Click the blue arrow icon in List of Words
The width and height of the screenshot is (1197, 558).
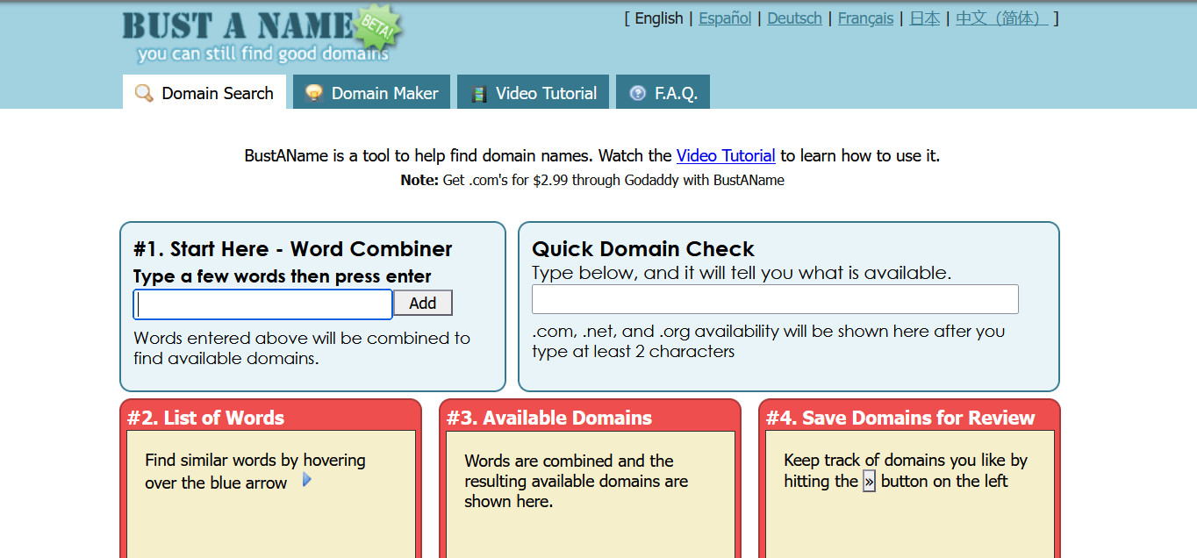pyautogui.click(x=306, y=480)
